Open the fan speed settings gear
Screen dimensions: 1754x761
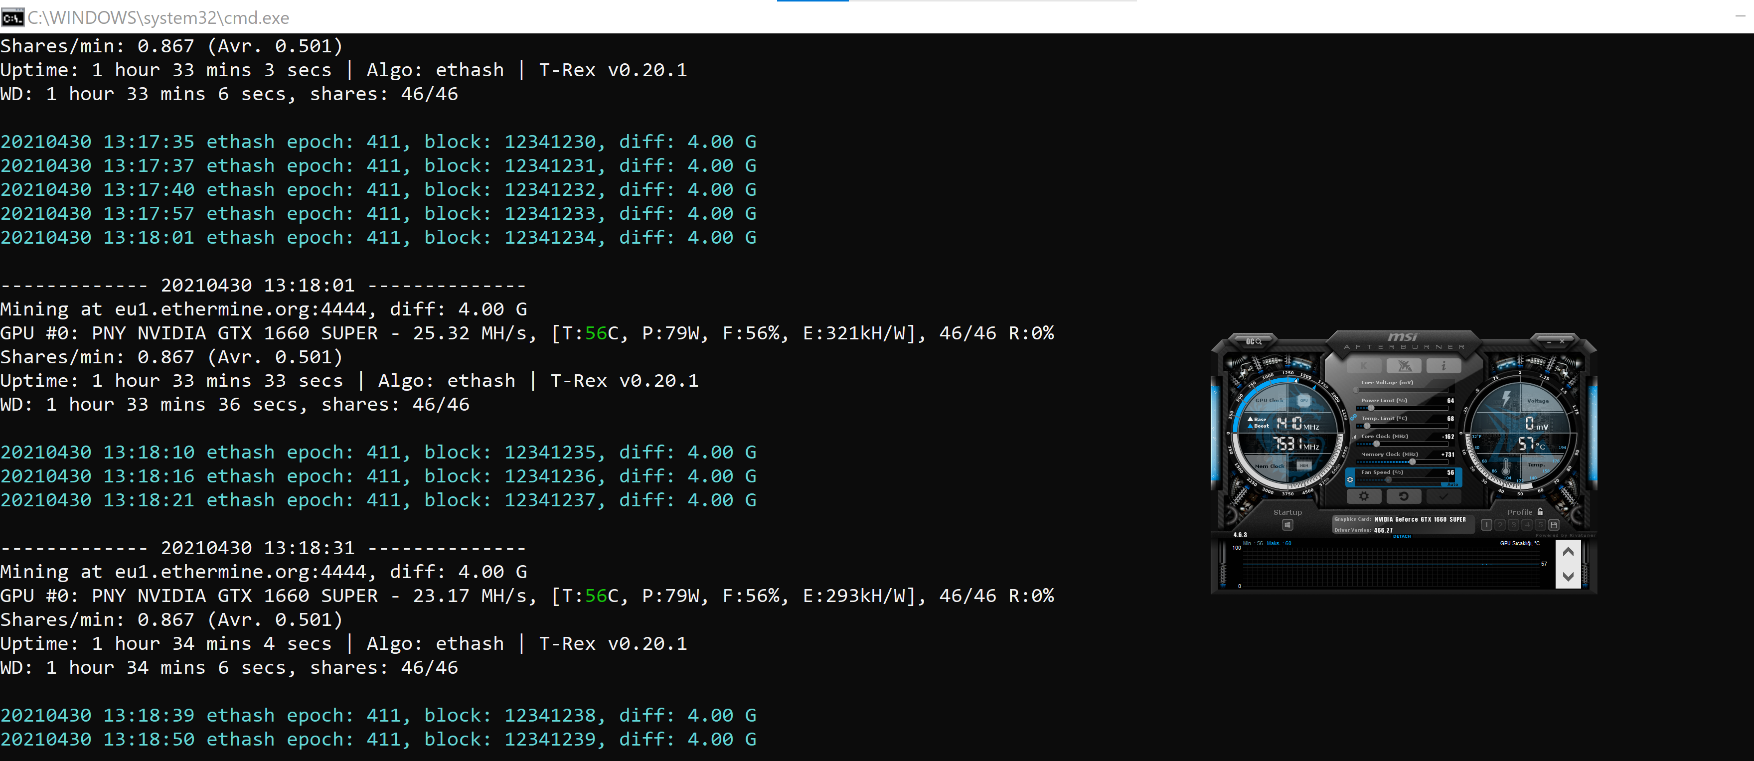1350,480
